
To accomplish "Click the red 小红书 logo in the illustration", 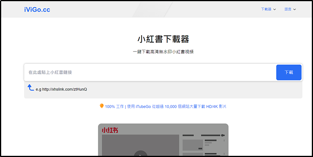I will (110, 130).
